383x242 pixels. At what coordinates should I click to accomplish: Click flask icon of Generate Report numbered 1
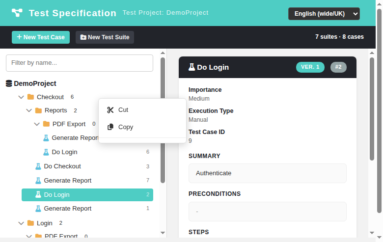coord(38,209)
